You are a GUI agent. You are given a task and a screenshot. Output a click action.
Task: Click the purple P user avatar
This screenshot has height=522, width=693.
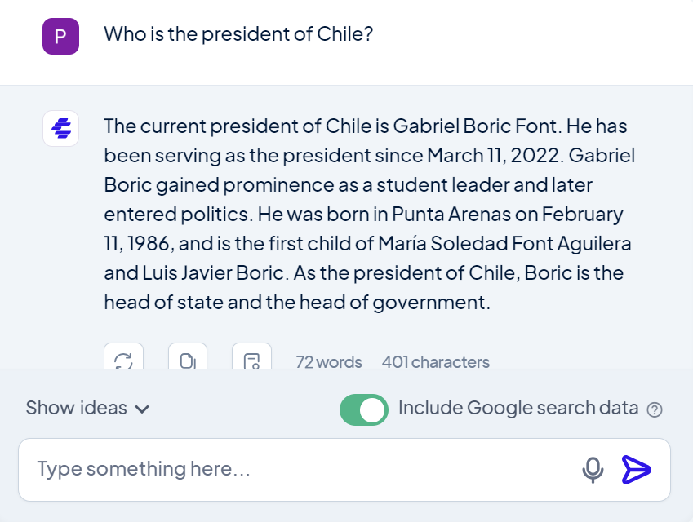pyautogui.click(x=60, y=37)
